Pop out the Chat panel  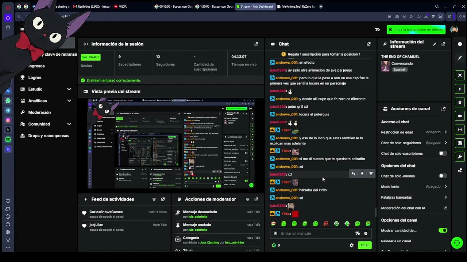tap(368, 44)
